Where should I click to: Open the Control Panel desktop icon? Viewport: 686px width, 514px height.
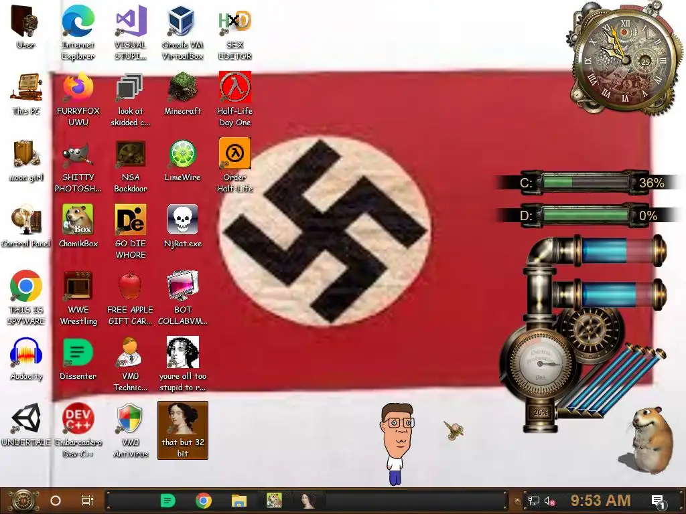click(26, 226)
